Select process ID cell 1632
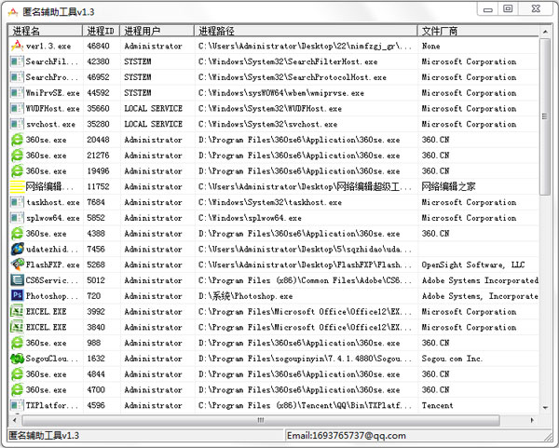The height and width of the screenshot is (448, 559). (96, 359)
